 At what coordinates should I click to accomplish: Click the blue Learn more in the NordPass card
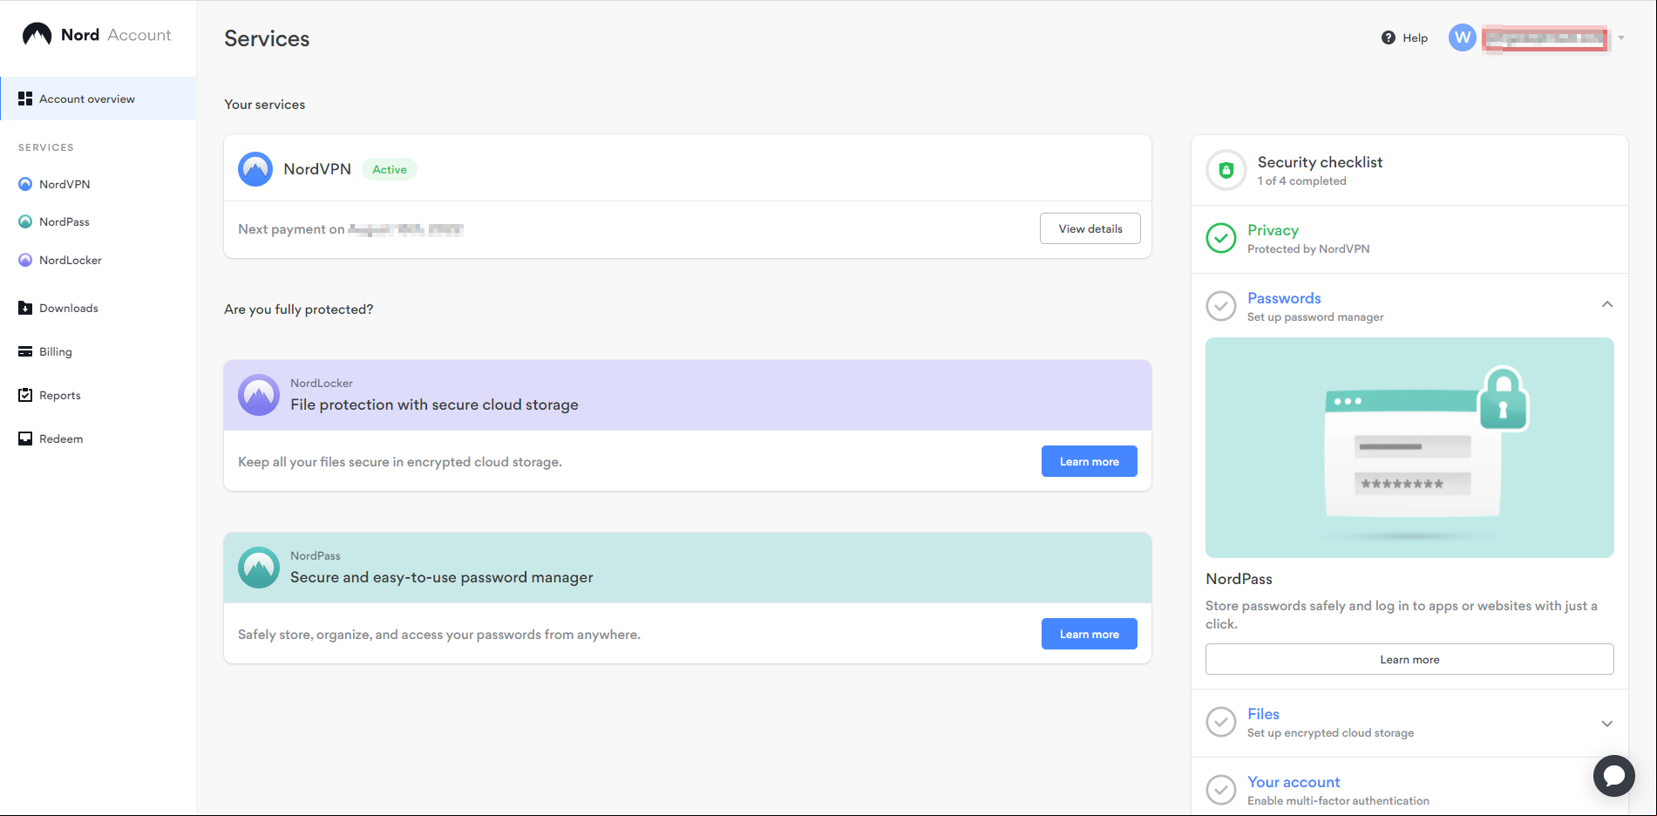1090,634
